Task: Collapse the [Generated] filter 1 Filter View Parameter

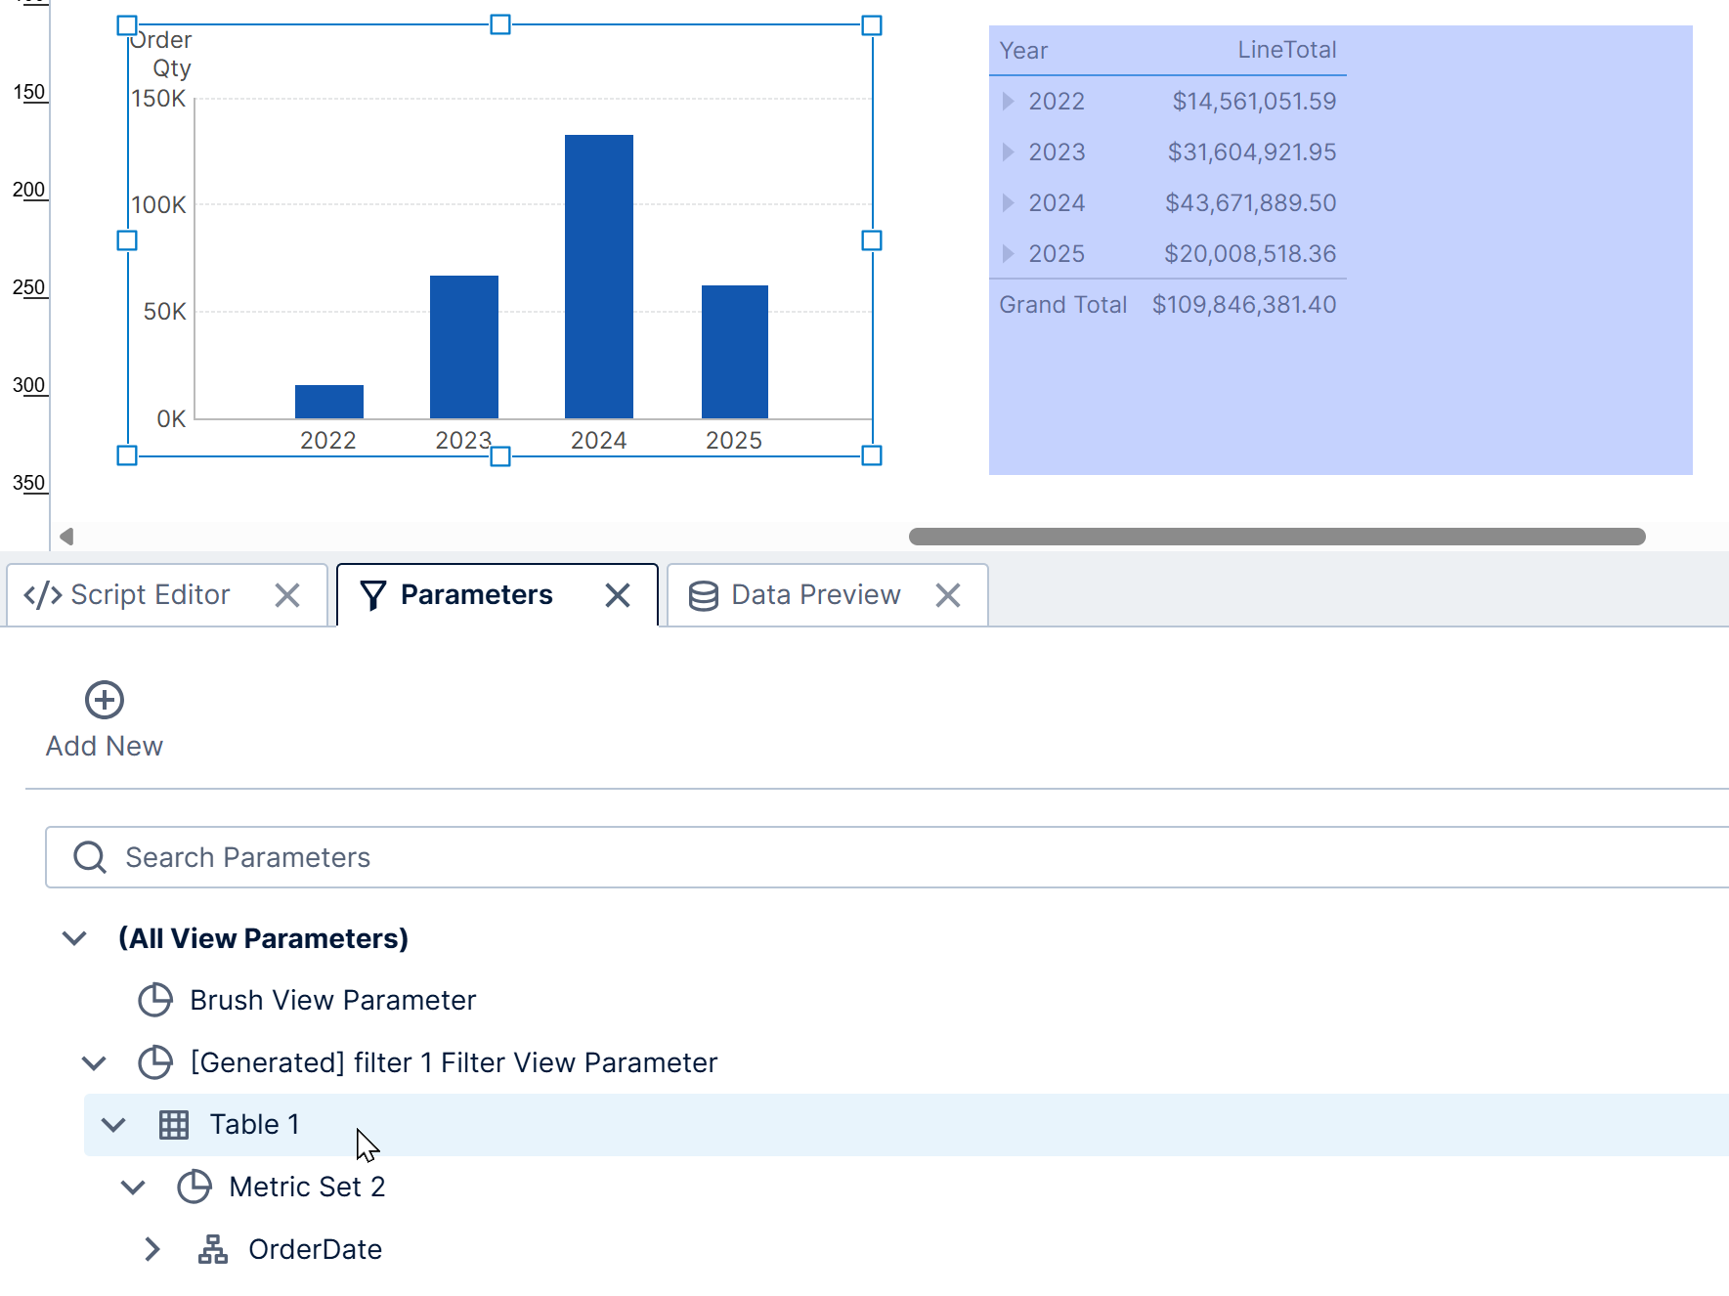Action: point(94,1062)
